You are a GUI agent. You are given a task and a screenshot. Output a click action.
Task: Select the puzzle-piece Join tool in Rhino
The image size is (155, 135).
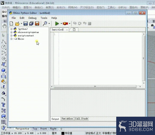[x=3, y=82]
